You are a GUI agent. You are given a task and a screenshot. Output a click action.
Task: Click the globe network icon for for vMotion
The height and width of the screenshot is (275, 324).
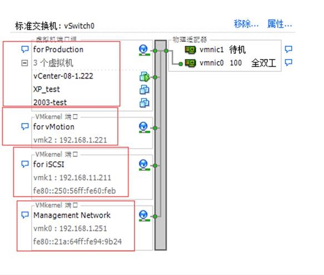[144, 127]
